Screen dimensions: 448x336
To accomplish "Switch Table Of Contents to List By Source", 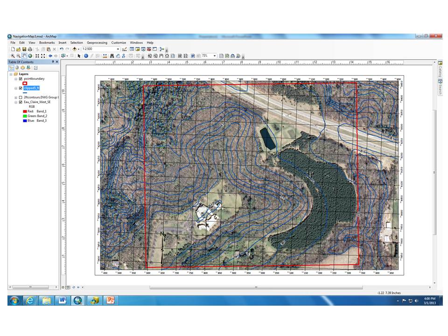I will click(x=16, y=68).
